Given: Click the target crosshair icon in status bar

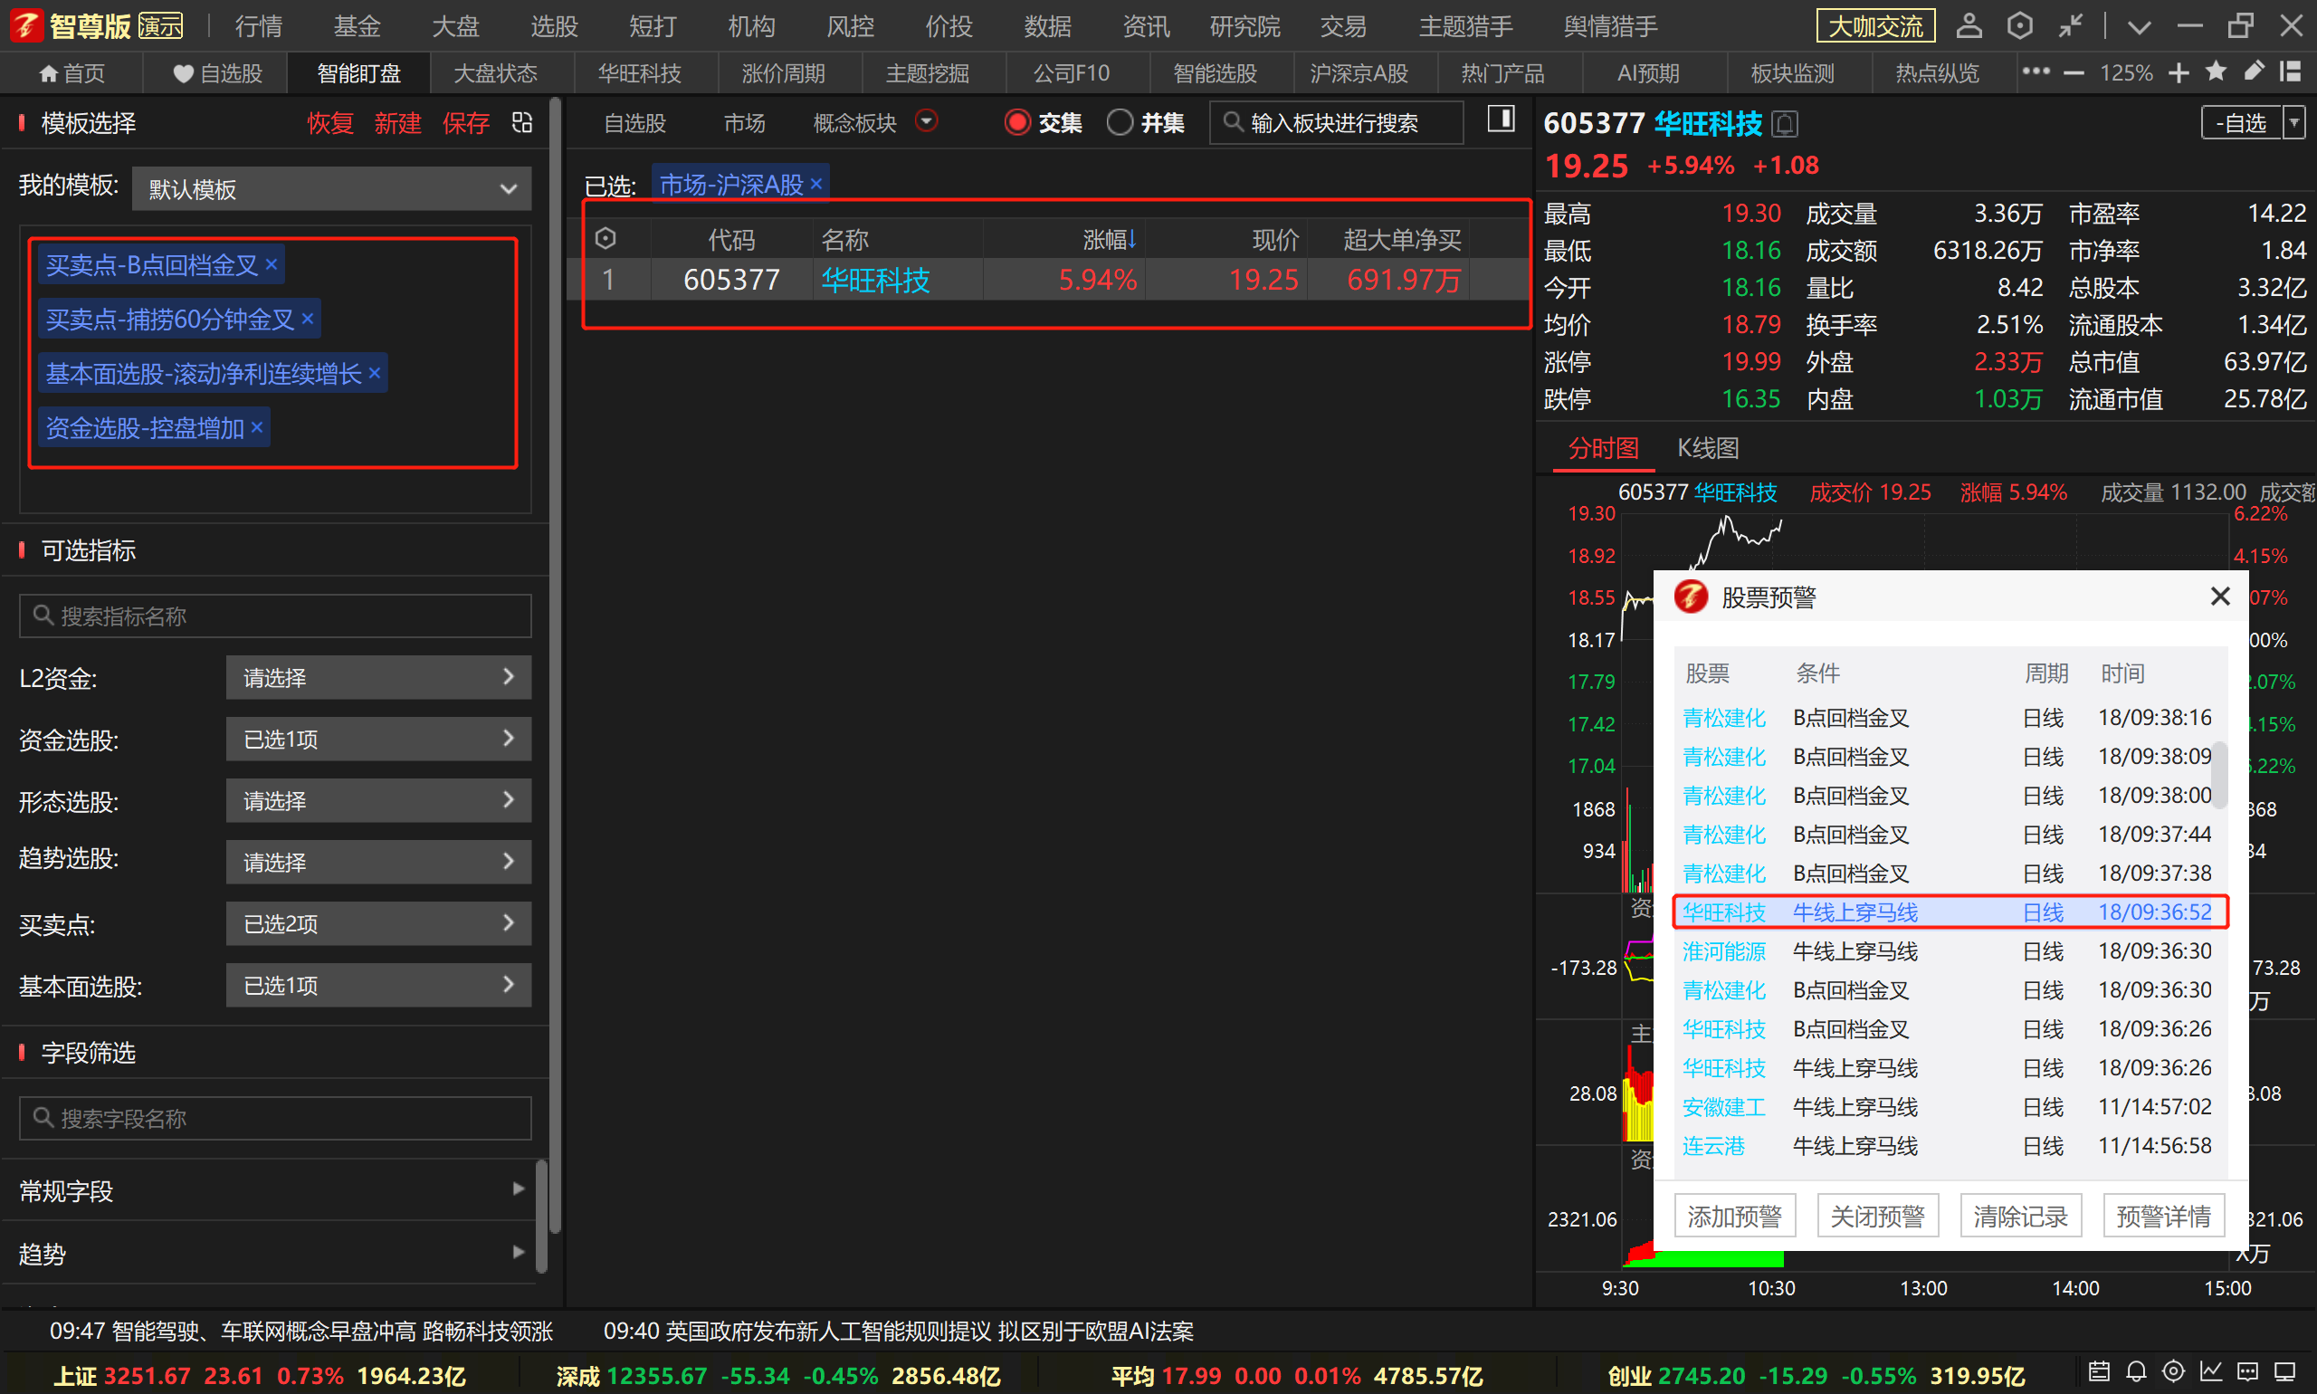Looking at the screenshot, I should (x=2173, y=1371).
